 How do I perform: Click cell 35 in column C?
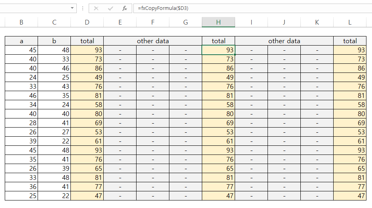(x=54, y=96)
